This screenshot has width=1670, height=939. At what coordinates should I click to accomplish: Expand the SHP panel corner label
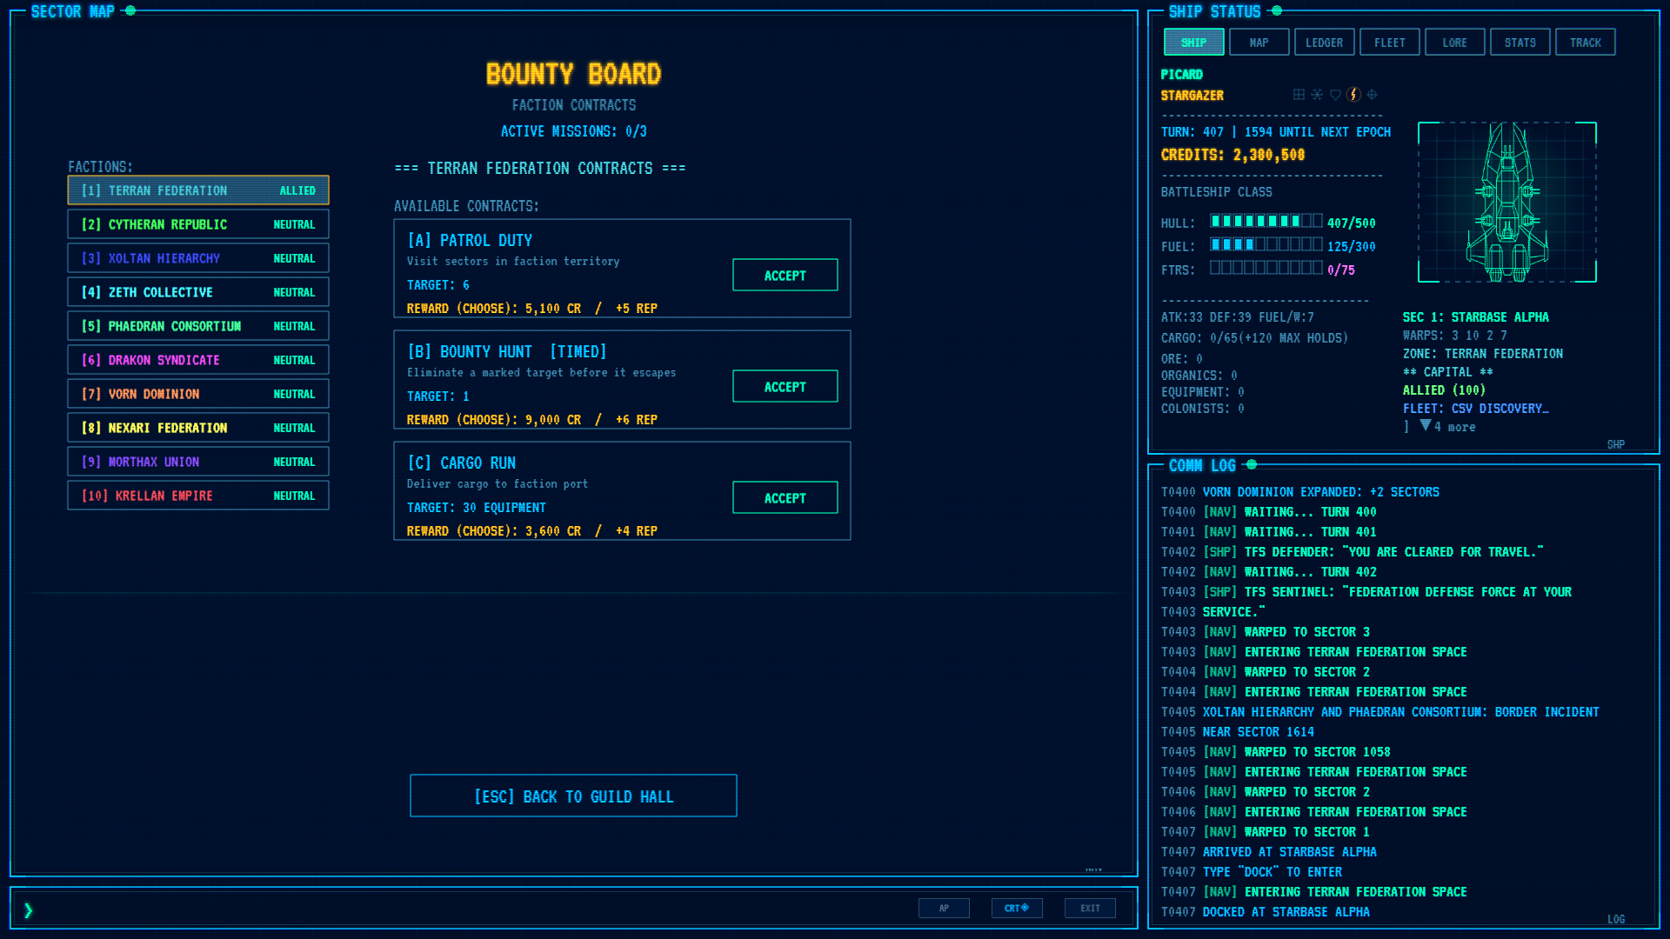tap(1616, 444)
